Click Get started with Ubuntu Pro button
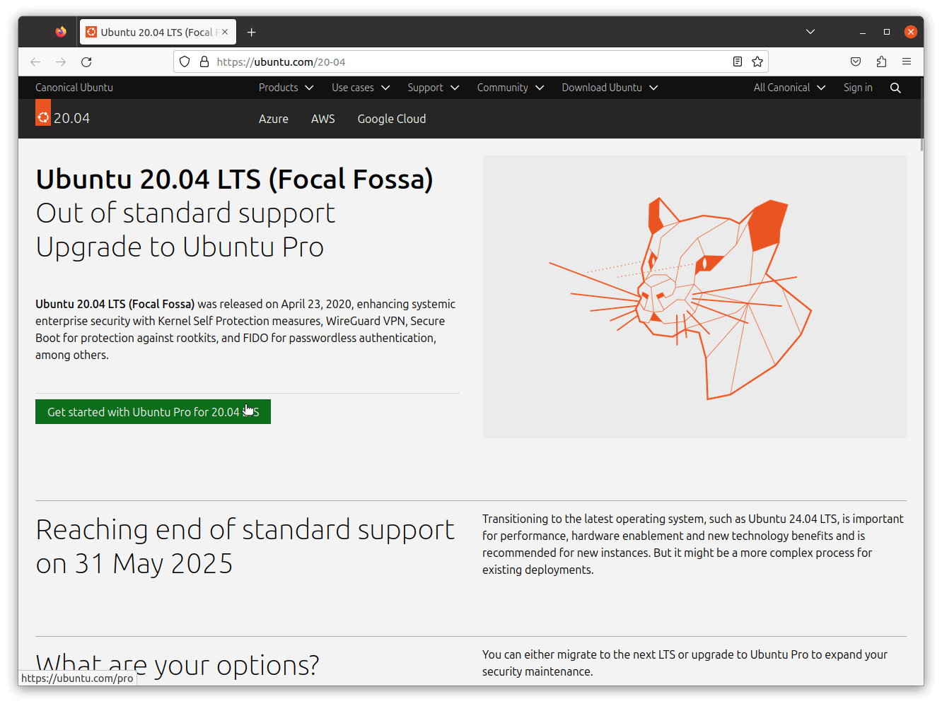 (x=153, y=411)
